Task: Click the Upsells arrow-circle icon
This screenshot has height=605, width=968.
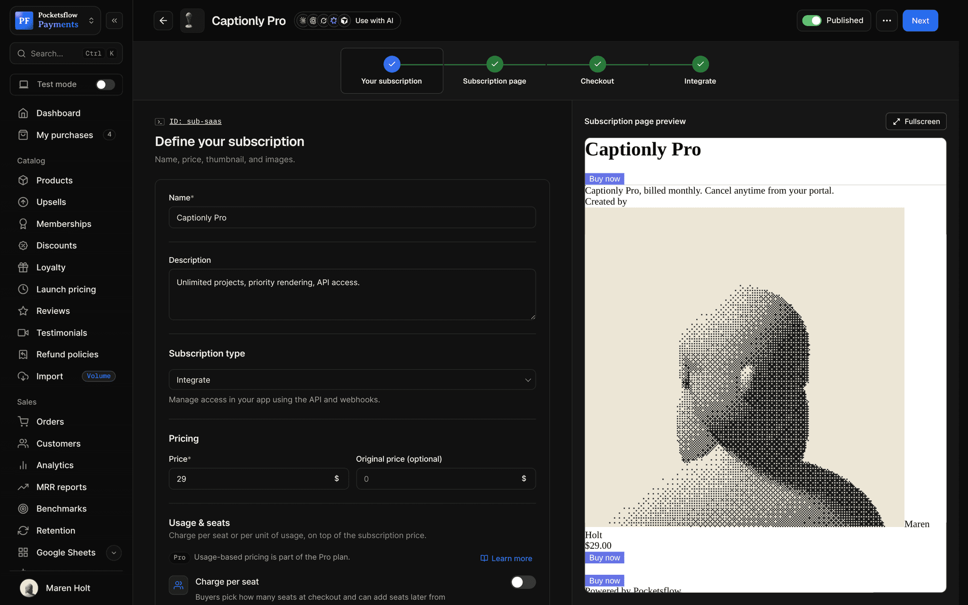Action: (23, 202)
